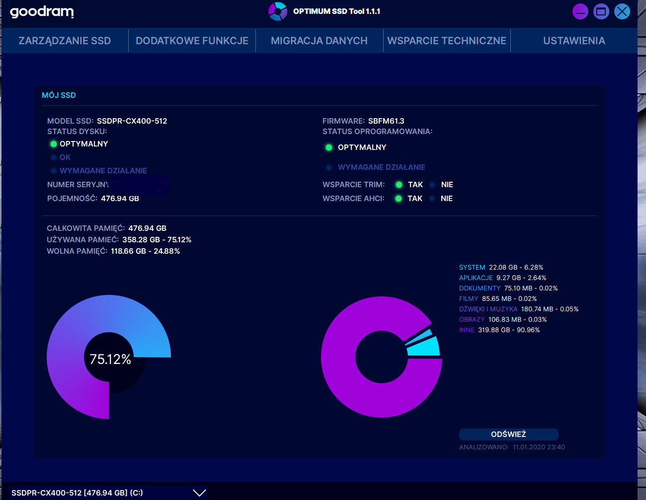Image resolution: width=646 pixels, height=500 pixels.
Task: Click the DOKUMENTY 75.10 MB legend entry
Action: (x=508, y=288)
